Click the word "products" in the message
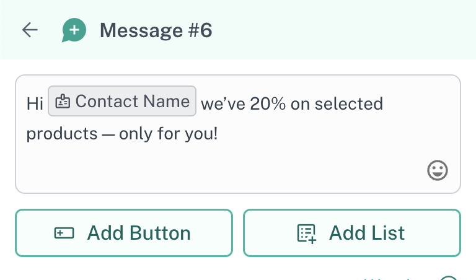This screenshot has height=280, width=476. point(61,134)
